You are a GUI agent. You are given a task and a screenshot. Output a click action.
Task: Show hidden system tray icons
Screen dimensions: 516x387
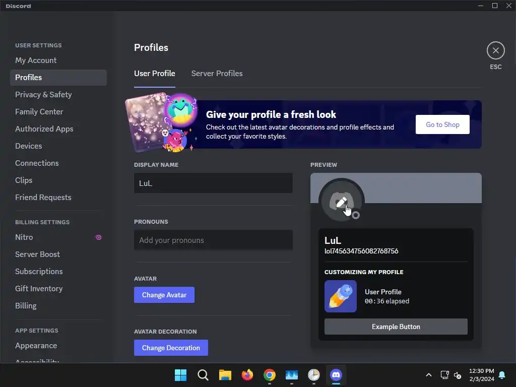[x=428, y=375]
